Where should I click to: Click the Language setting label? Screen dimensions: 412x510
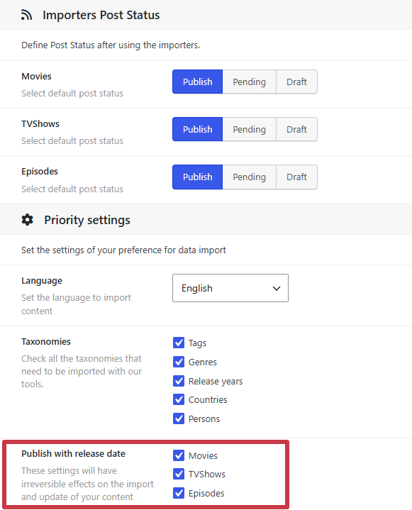42,281
